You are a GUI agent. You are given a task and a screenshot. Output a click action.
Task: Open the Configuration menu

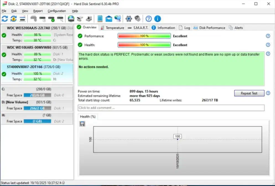(x=57, y=11)
